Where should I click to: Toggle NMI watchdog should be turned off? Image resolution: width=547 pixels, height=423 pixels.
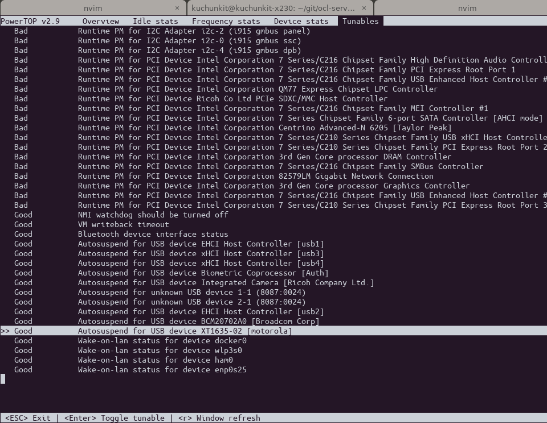[x=153, y=215]
